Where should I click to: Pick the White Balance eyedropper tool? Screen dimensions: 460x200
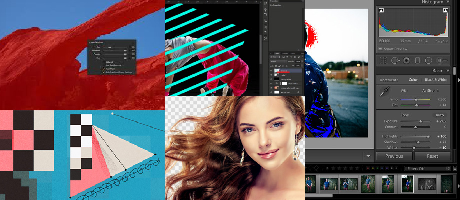click(384, 91)
